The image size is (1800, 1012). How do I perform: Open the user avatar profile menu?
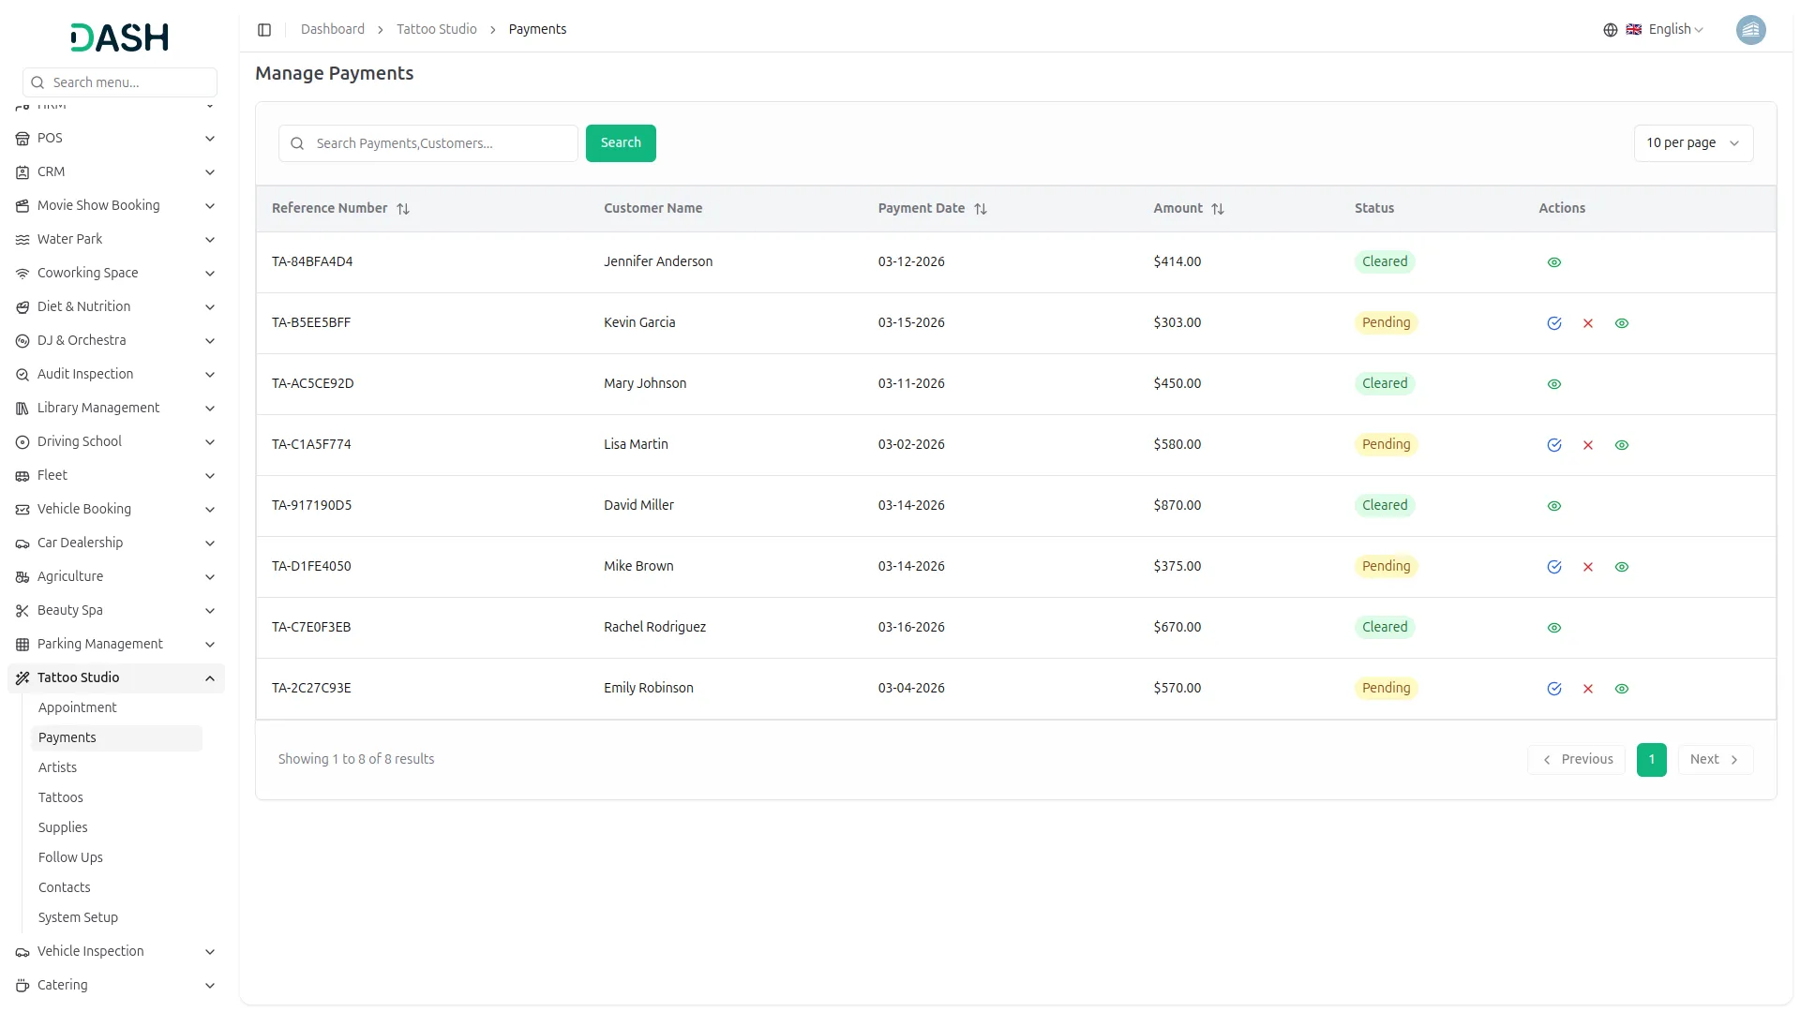(x=1749, y=30)
